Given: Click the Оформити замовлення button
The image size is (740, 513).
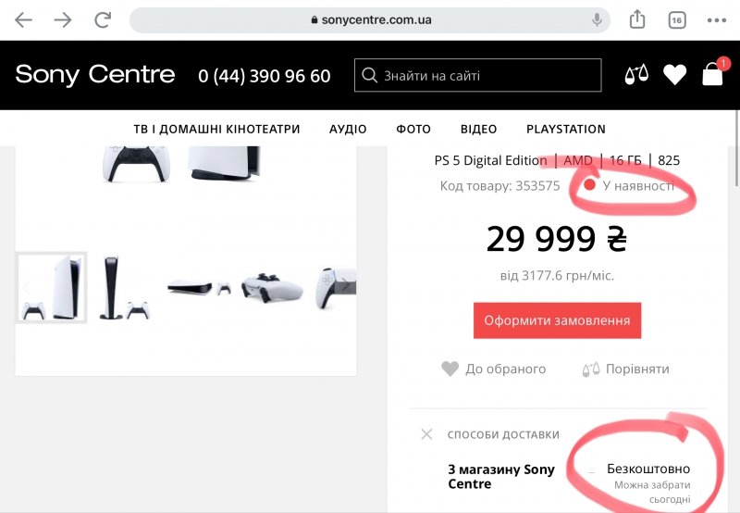Looking at the screenshot, I should coord(557,320).
